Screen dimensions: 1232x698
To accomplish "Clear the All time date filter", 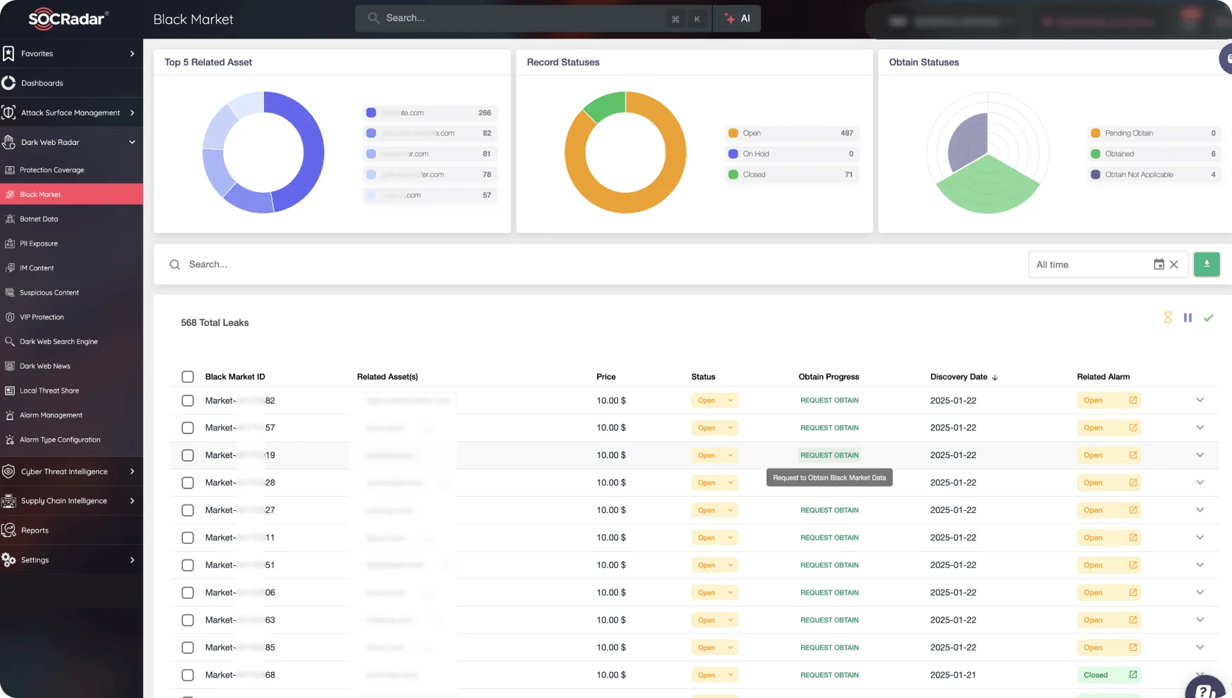I will point(1174,265).
